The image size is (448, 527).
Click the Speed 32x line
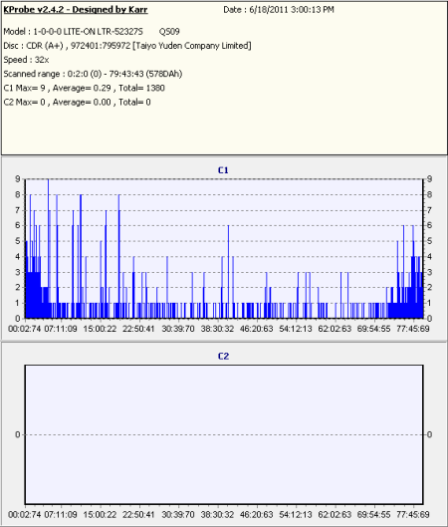tap(26, 60)
